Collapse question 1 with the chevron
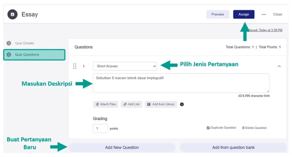292x157 pixels. click(279, 66)
